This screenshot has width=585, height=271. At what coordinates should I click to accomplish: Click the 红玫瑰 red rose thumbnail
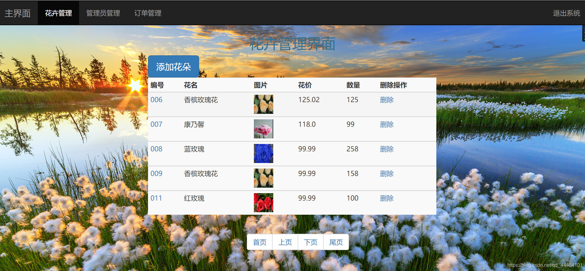click(263, 203)
